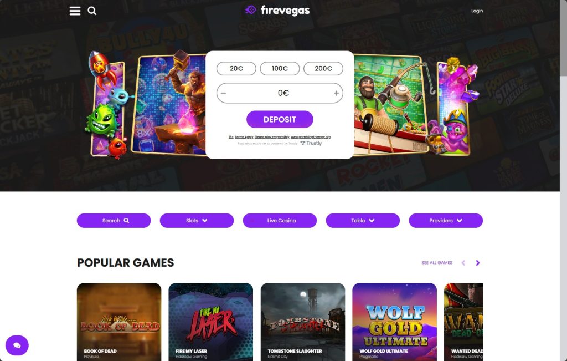Image resolution: width=567 pixels, height=361 pixels.
Task: Click the Login link
Action: click(x=477, y=11)
